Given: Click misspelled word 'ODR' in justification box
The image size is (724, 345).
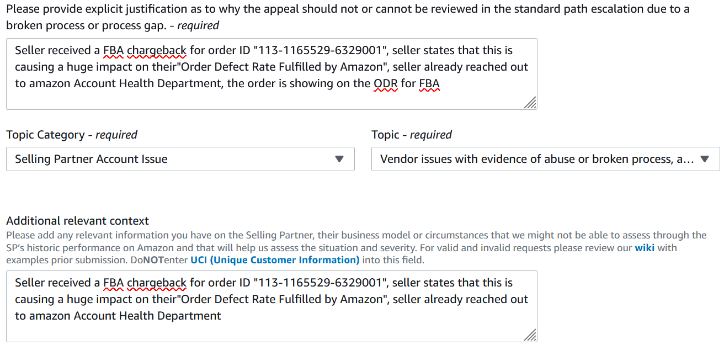Looking at the screenshot, I should point(386,84).
